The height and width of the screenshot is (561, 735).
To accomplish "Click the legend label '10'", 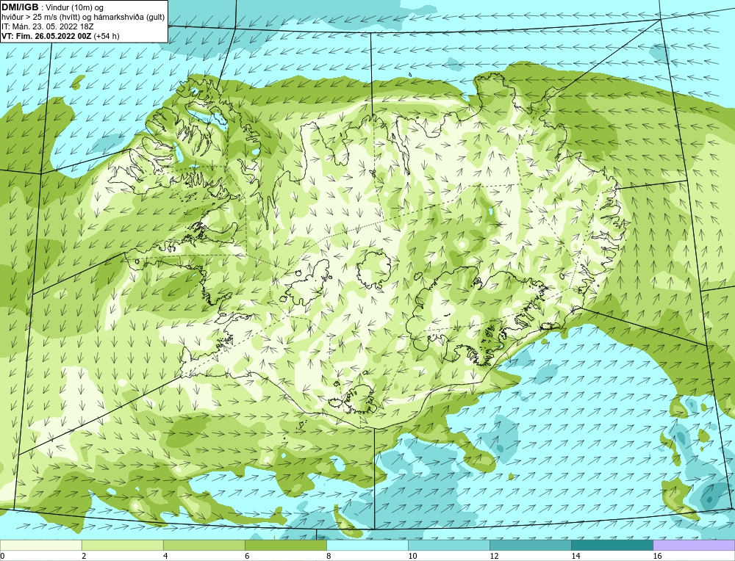I will click(x=412, y=557).
